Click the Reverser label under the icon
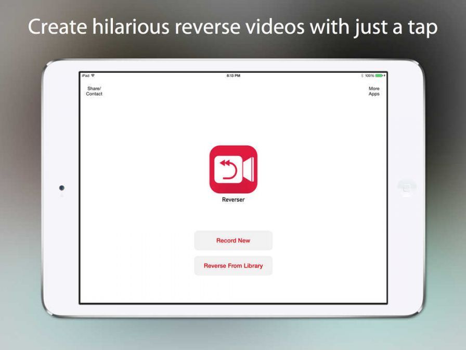Viewport: 466px width, 350px height. pyautogui.click(x=233, y=199)
